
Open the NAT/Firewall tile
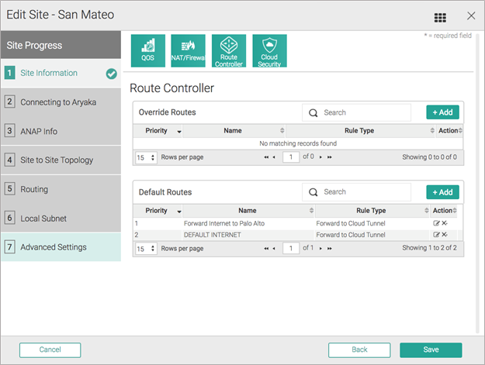point(188,50)
